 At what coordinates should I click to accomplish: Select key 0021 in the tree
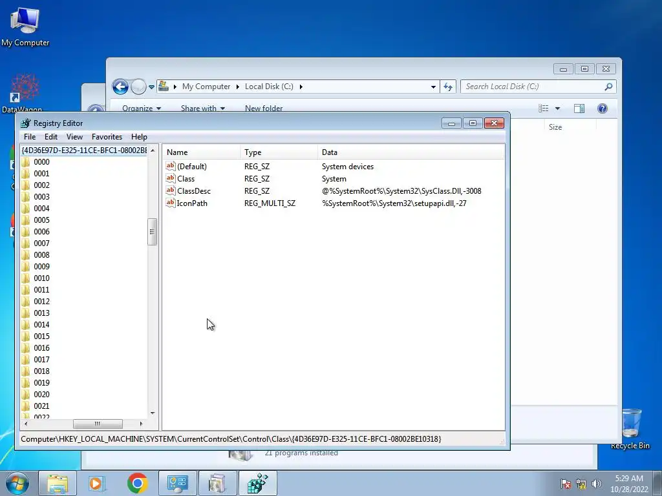click(x=41, y=406)
